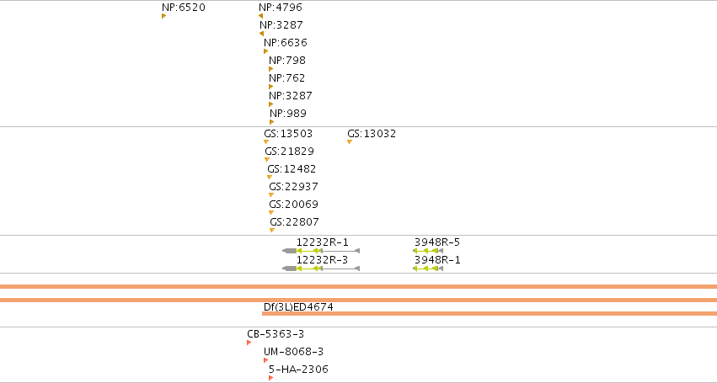Open the NP:6520 feature label
The width and height of the screenshot is (717, 383).
click(184, 8)
